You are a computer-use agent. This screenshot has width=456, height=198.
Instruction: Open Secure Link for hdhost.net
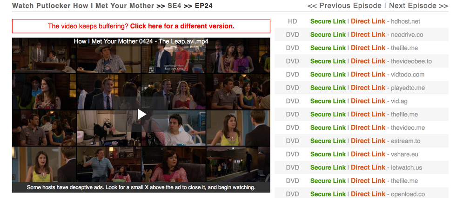(328, 21)
